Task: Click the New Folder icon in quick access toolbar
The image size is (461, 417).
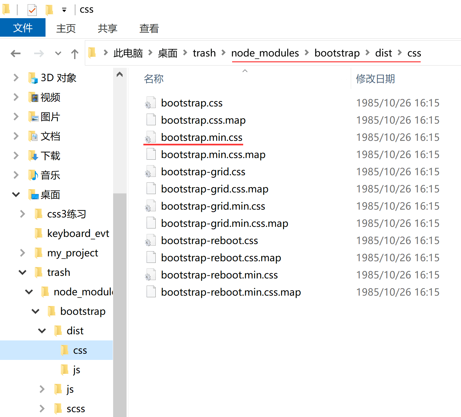Action: tap(49, 10)
